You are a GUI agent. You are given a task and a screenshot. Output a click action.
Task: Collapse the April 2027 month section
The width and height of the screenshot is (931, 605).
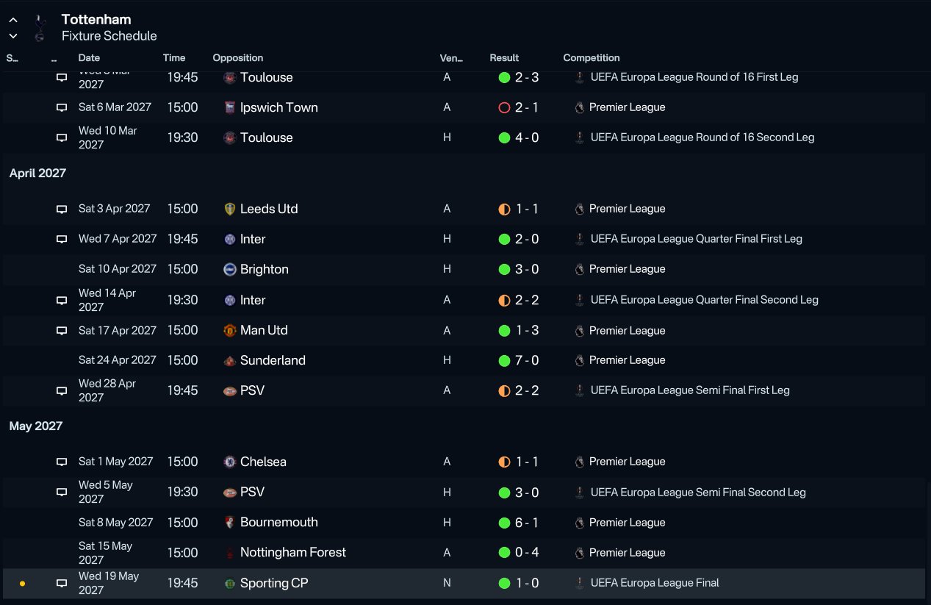click(x=37, y=173)
